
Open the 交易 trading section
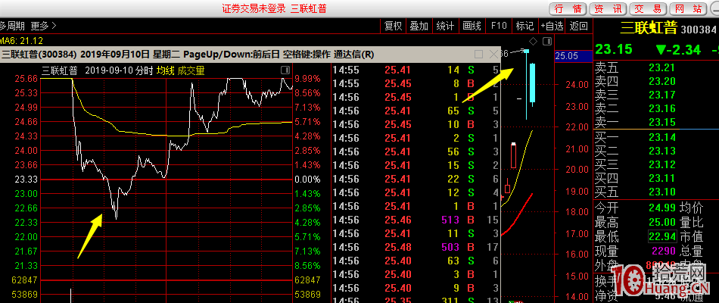[648, 9]
